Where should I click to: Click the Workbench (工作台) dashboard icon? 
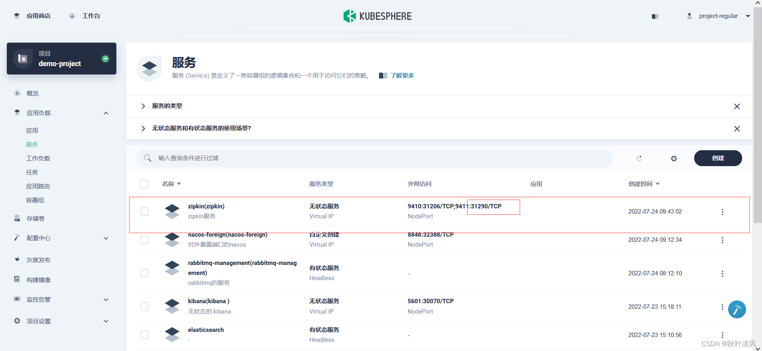tap(72, 16)
